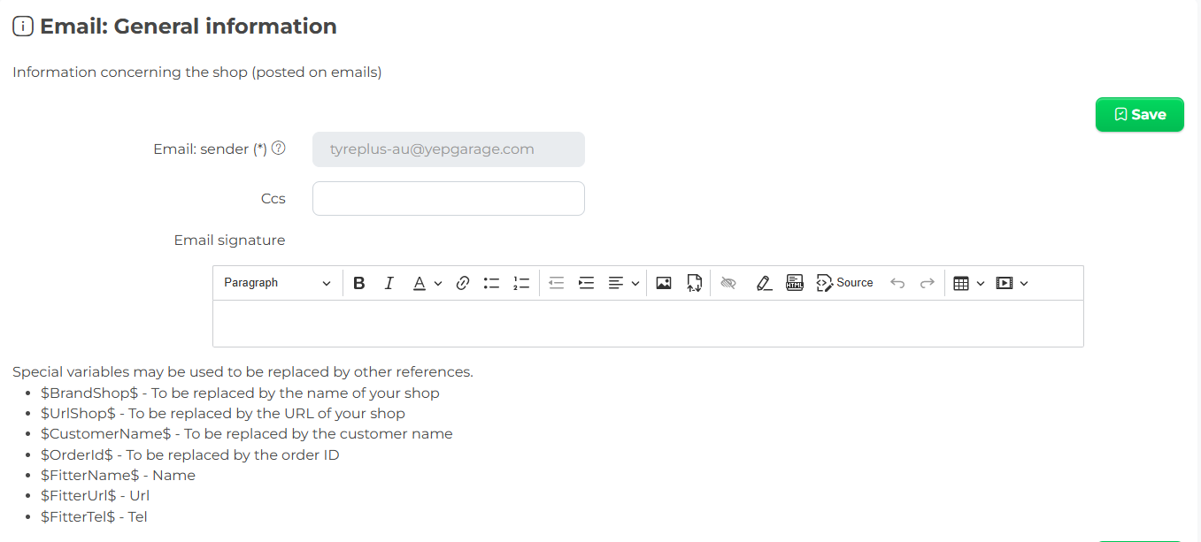1201x542 pixels.
Task: Click the Email signature label
Action: [229, 240]
